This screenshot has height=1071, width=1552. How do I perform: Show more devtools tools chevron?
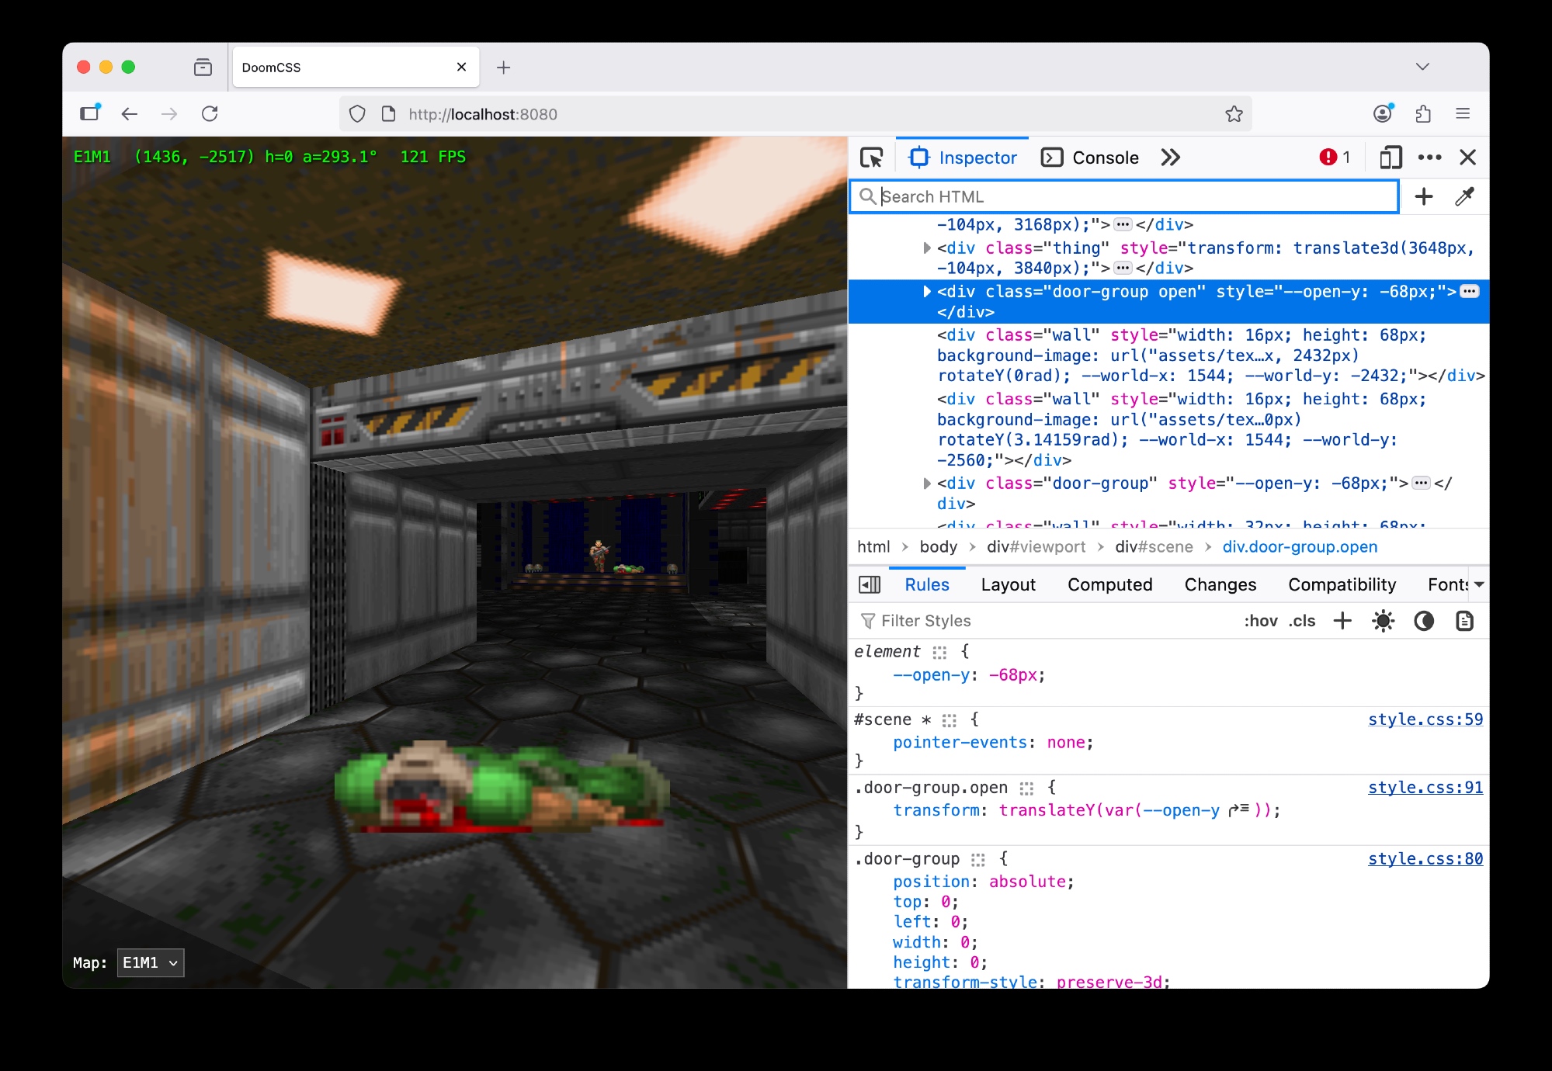coord(1170,158)
